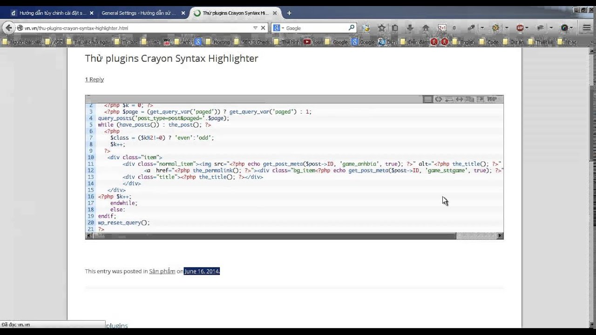The height and width of the screenshot is (335, 596).
Task: Open the URL history dropdown arrow
Action: (255, 28)
